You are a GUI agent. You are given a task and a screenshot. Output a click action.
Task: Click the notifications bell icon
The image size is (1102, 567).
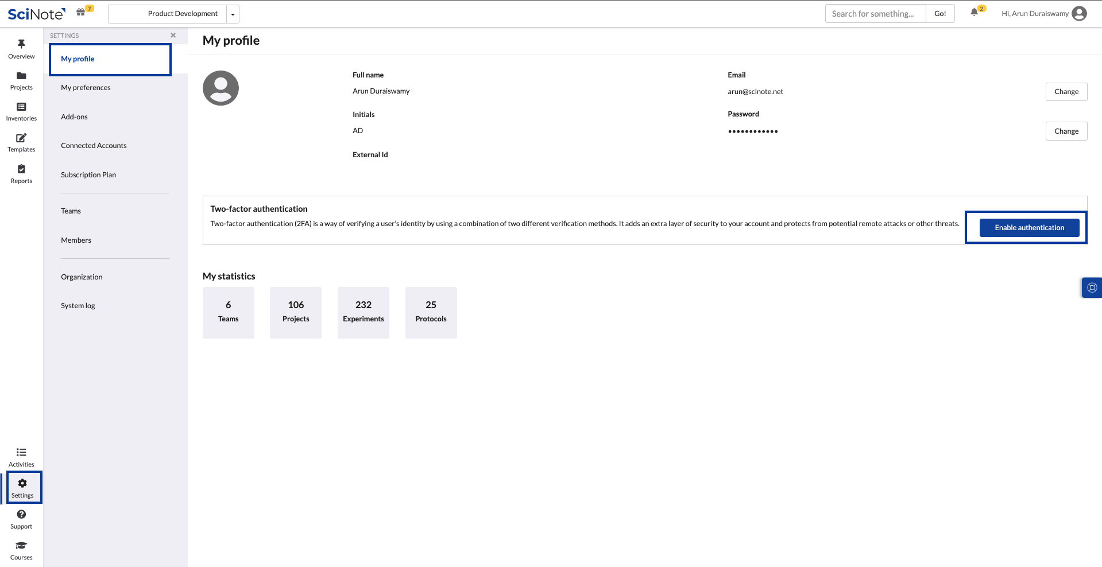pos(974,13)
